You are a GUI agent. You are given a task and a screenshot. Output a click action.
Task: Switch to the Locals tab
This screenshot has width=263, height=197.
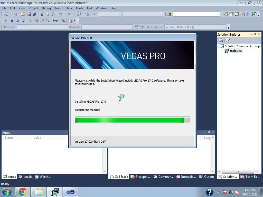pos(25,177)
